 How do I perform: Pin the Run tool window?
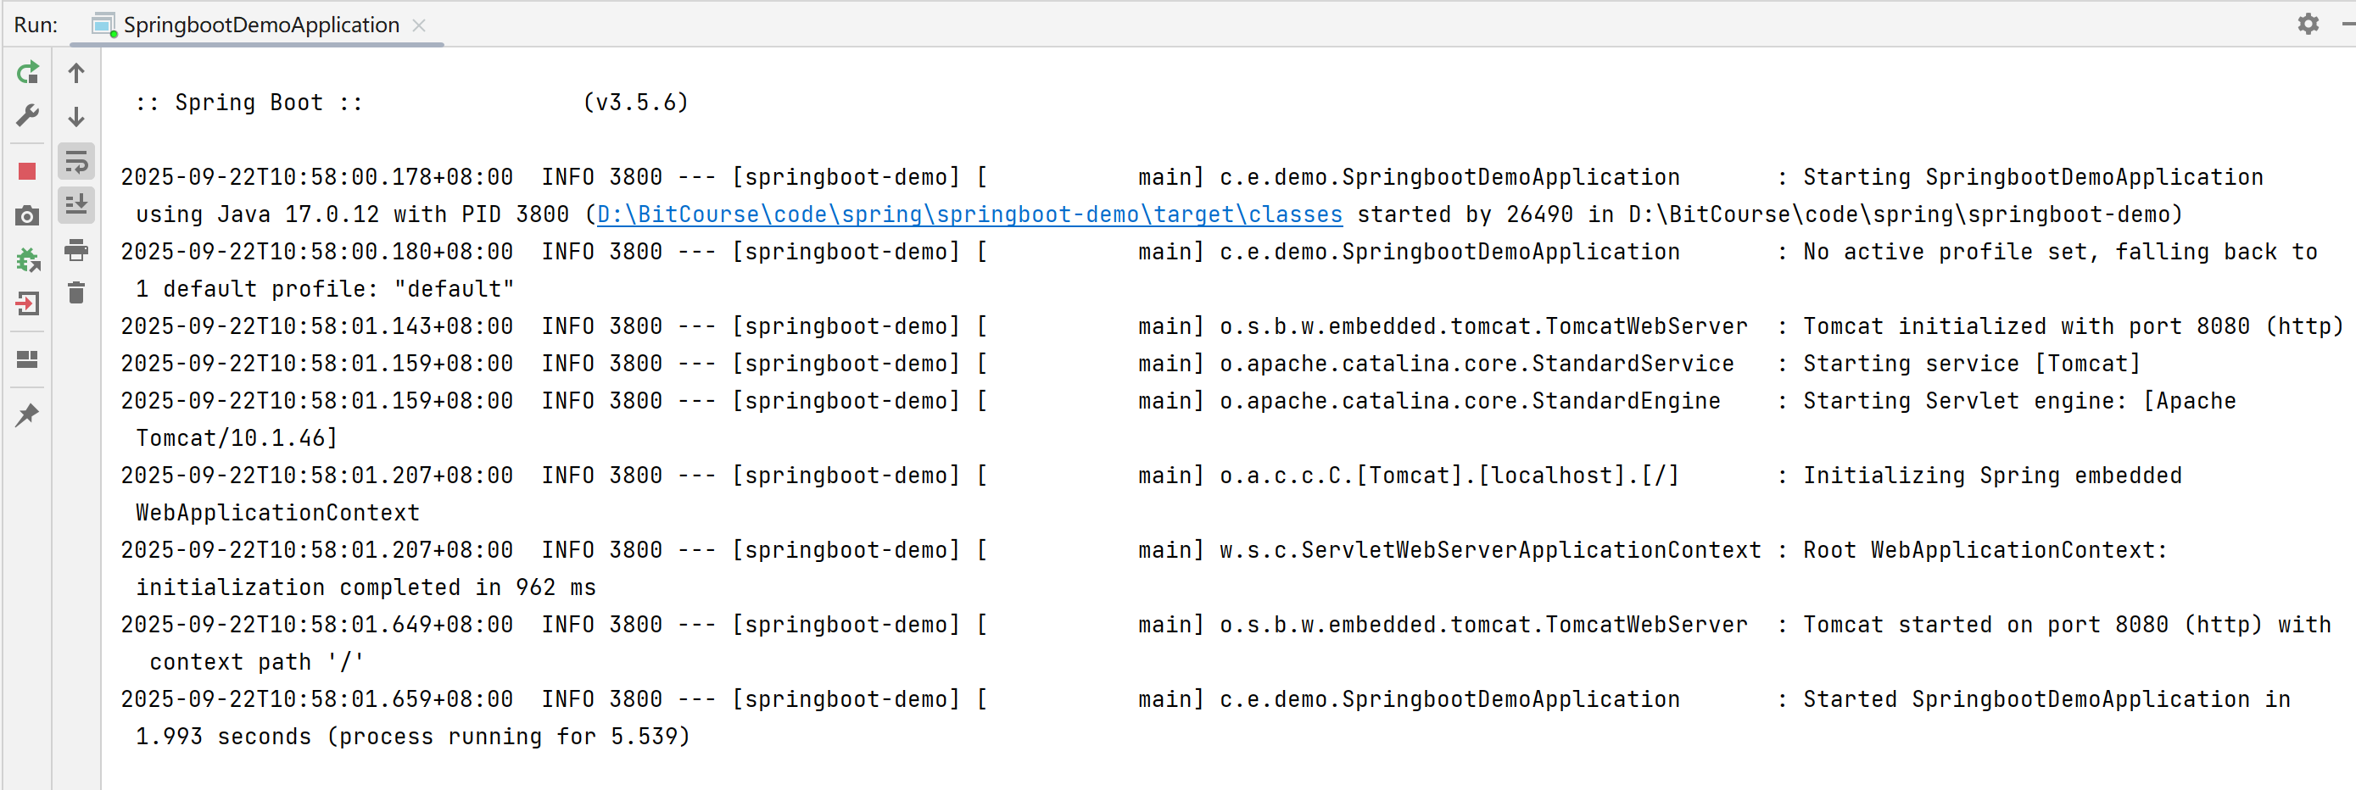tap(27, 415)
